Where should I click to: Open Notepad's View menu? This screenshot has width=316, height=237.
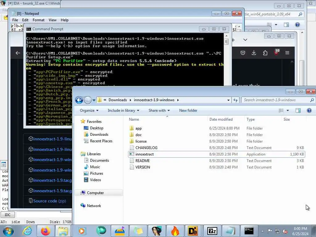coord(52,20)
